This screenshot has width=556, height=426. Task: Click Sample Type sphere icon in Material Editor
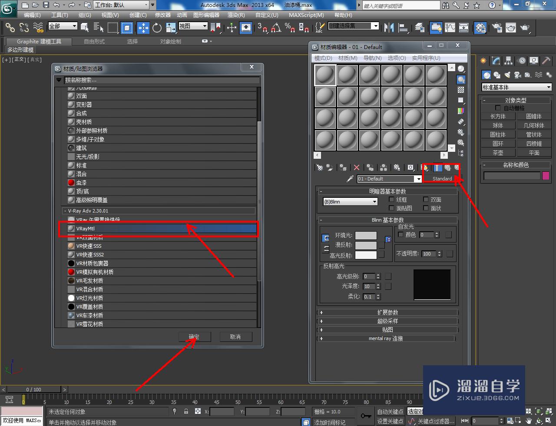[x=461, y=69]
